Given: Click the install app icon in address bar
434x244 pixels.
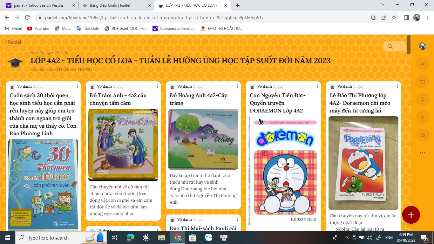Looking at the screenshot, I should click(374, 17).
